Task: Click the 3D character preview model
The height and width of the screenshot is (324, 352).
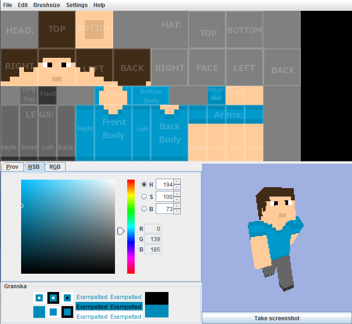Action: [275, 238]
